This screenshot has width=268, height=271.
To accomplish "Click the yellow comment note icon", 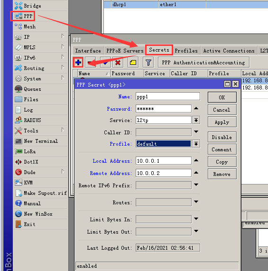I will tap(133, 62).
